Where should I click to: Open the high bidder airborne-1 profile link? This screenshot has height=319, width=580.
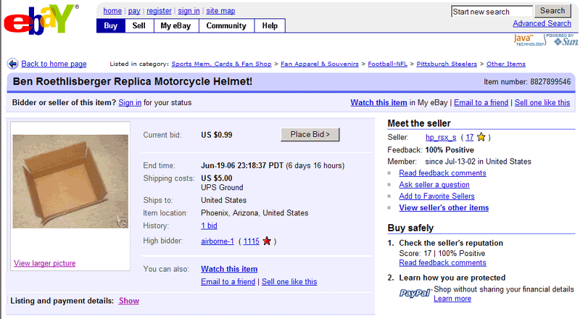[217, 241]
